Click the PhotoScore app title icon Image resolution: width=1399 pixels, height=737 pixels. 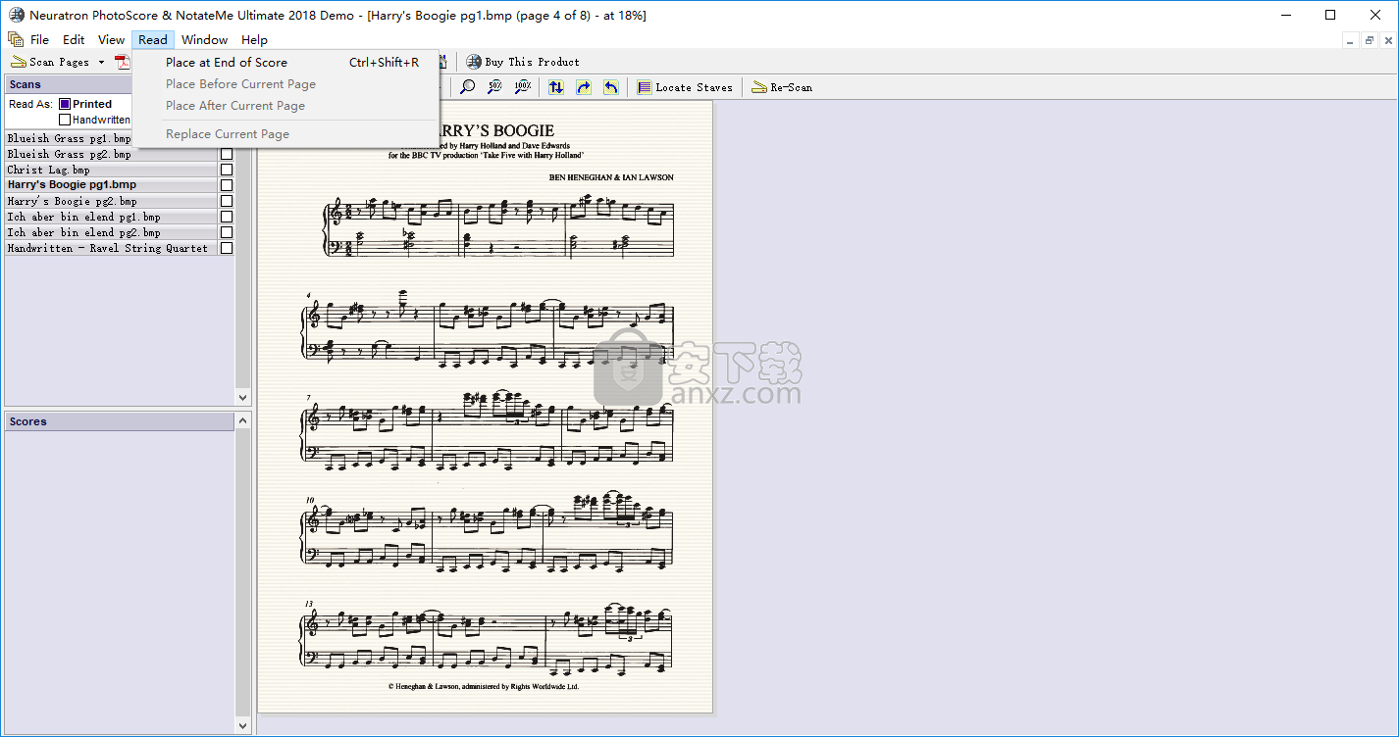click(x=15, y=15)
